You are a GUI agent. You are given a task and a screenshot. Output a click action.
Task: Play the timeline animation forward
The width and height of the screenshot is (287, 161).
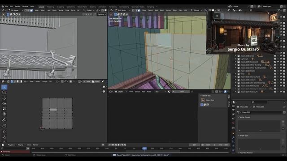click(118, 145)
